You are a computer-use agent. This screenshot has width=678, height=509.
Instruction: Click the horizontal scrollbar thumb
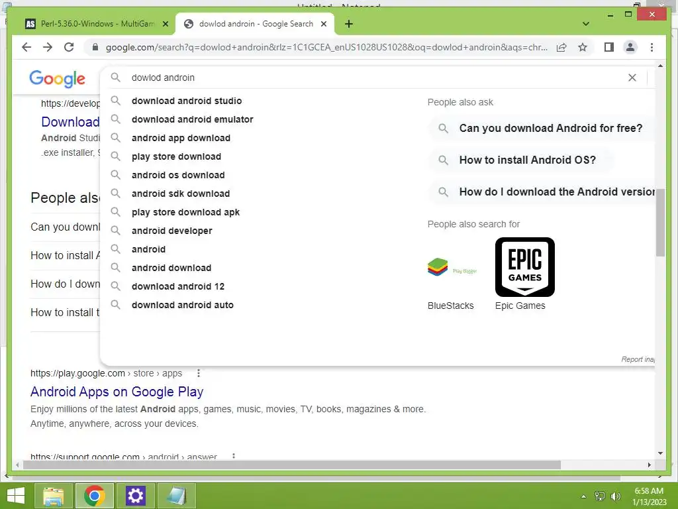[x=292, y=465]
